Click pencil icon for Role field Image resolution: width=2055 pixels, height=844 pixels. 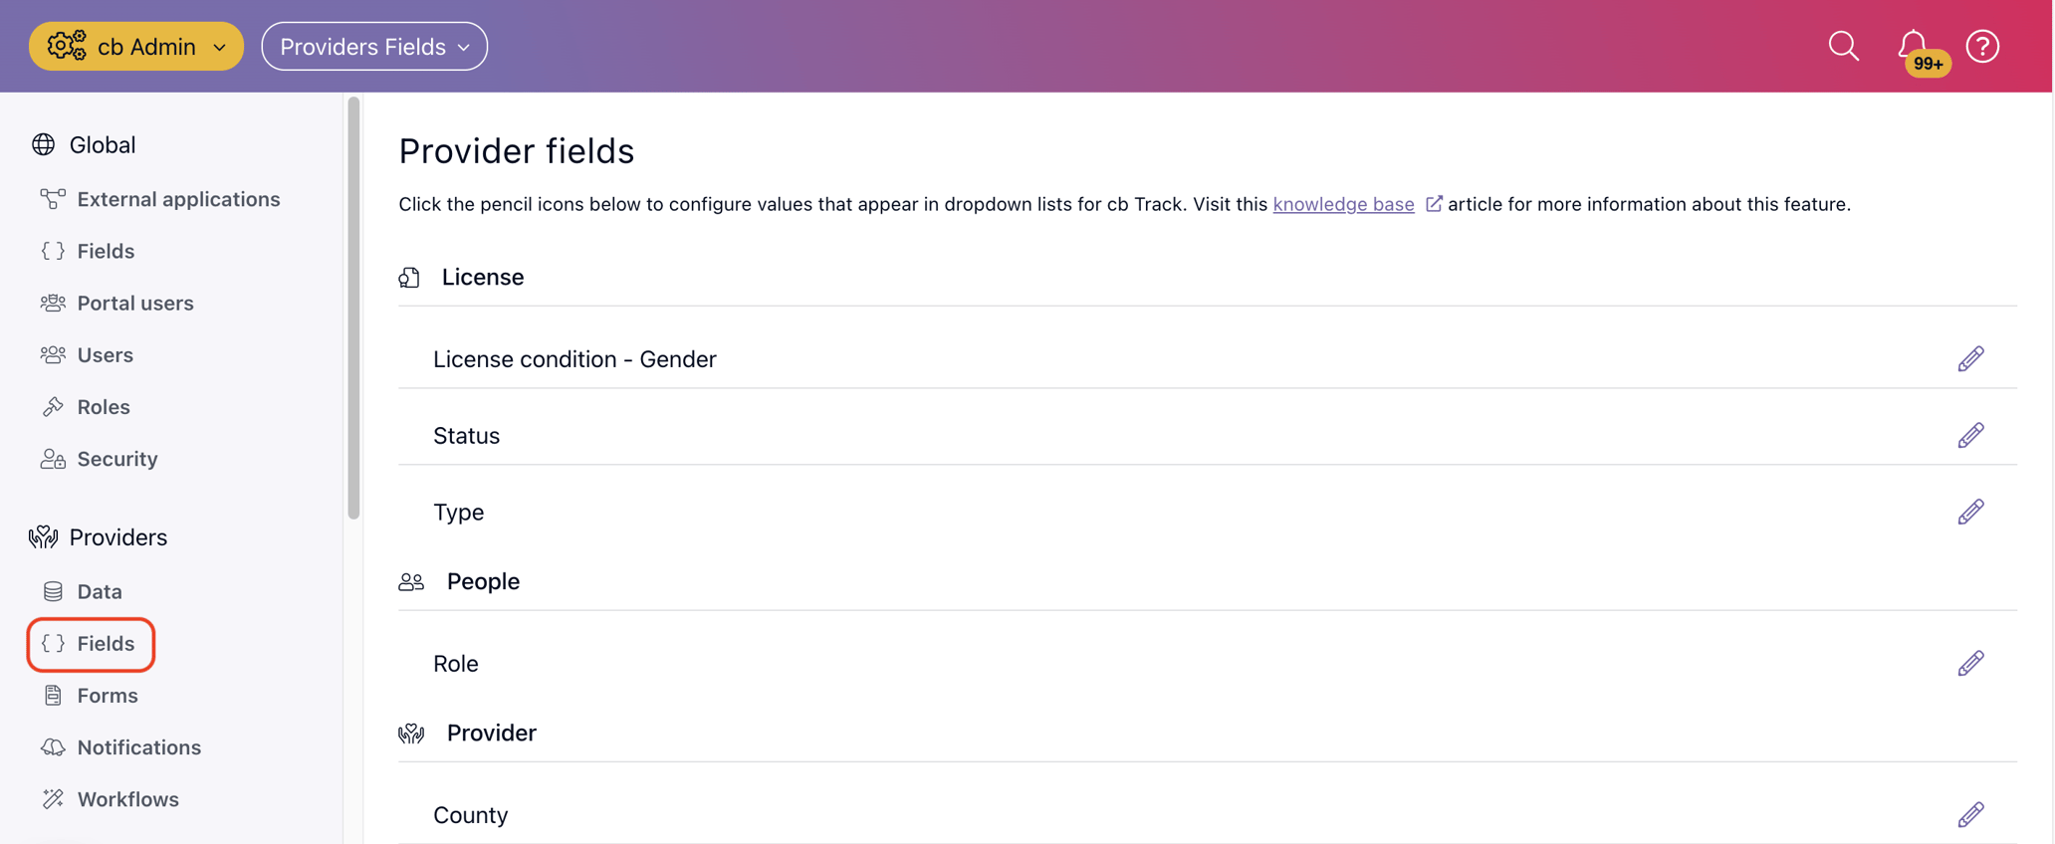pyautogui.click(x=1970, y=664)
